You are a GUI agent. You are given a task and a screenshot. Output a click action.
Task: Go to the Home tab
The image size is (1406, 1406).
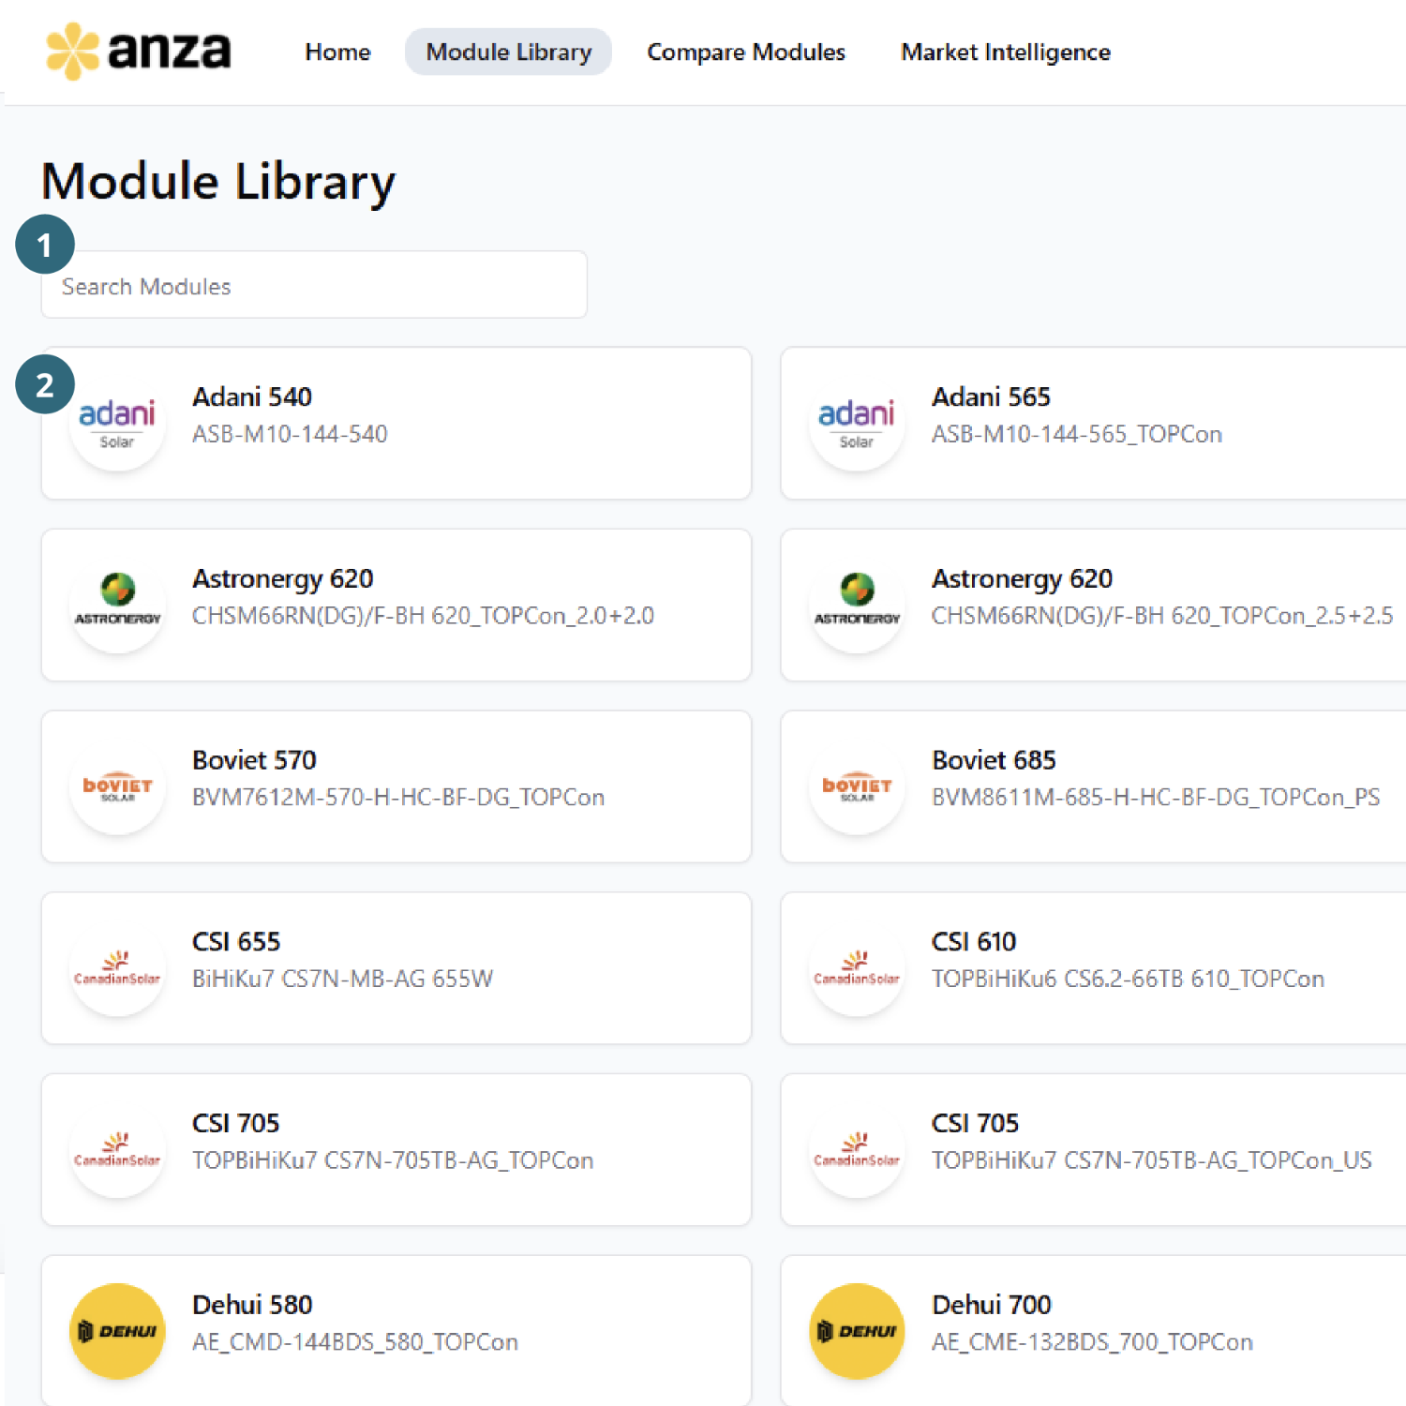point(337,52)
